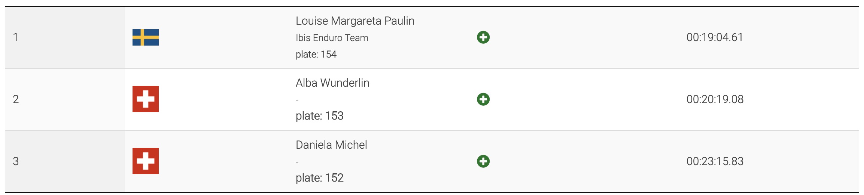Click Daniela Michel's Swiss flag
The width and height of the screenshot is (864, 195).
point(146,161)
